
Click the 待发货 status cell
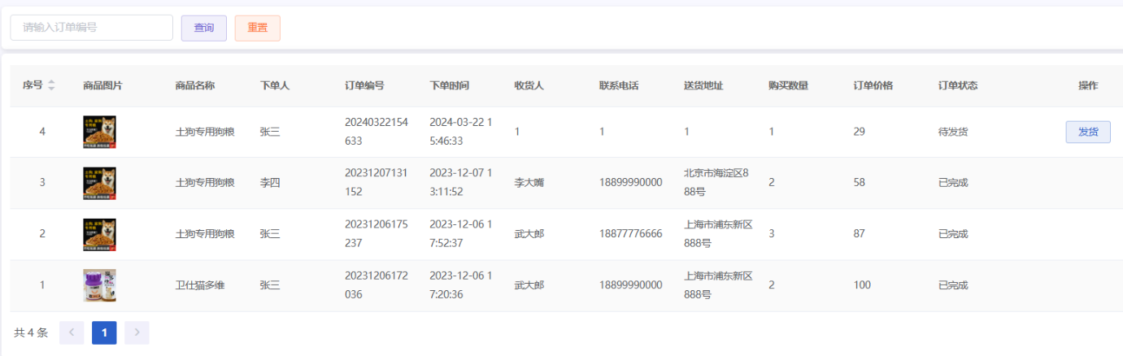pyautogui.click(x=953, y=132)
